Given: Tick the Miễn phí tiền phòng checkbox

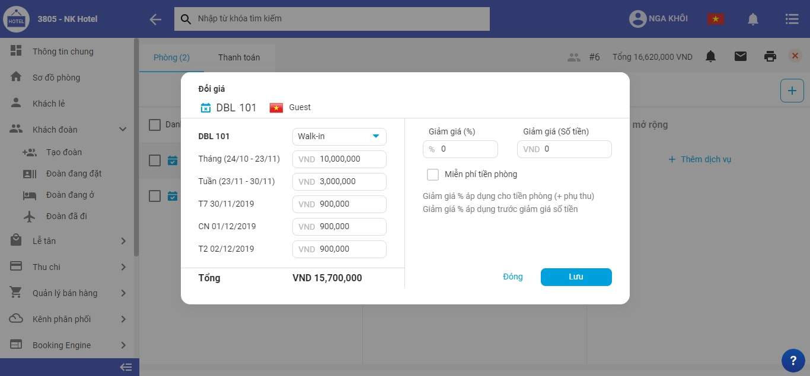Looking at the screenshot, I should [433, 175].
